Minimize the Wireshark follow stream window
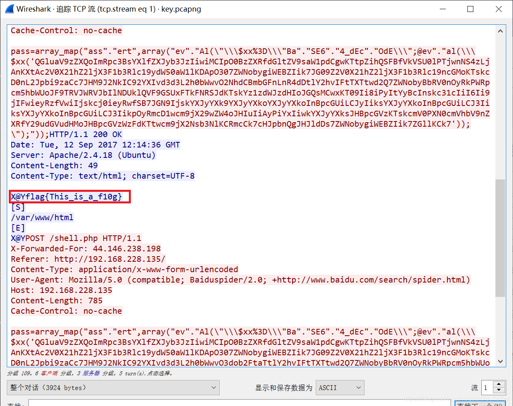This screenshot has height=406, width=513. tap(443, 9)
